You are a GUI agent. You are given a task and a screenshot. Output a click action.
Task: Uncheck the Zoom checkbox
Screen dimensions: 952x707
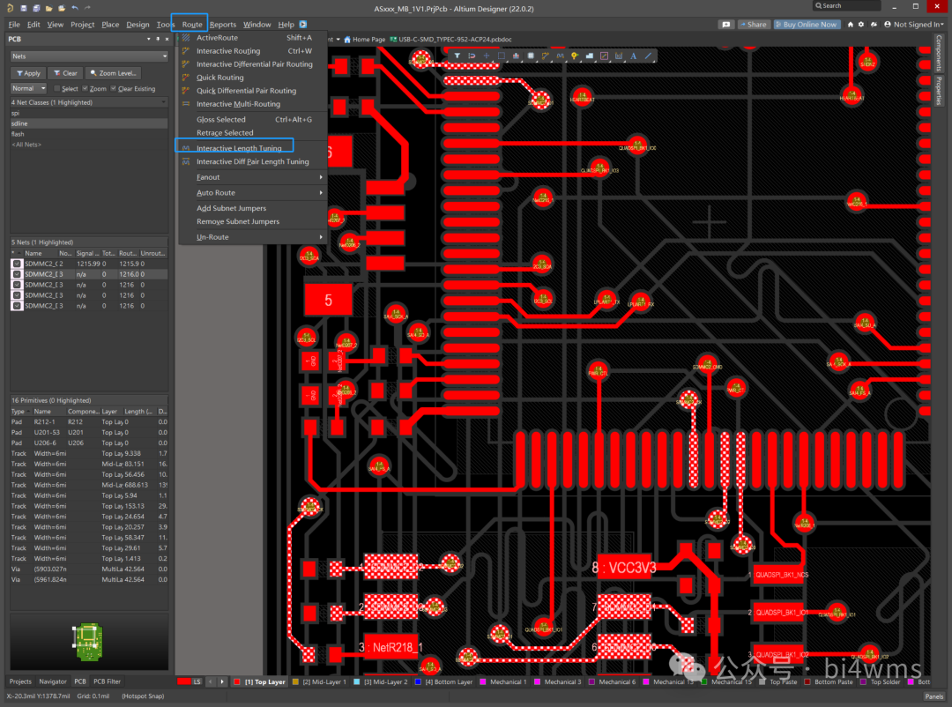pyautogui.click(x=86, y=89)
